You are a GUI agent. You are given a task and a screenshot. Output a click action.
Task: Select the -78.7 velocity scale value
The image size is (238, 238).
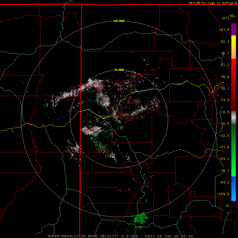pos(224,171)
